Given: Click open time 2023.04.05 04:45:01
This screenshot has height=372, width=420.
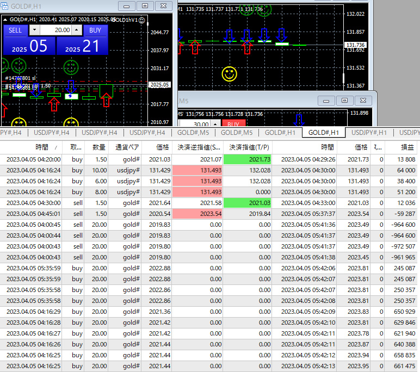Looking at the screenshot, I should tap(34, 214).
